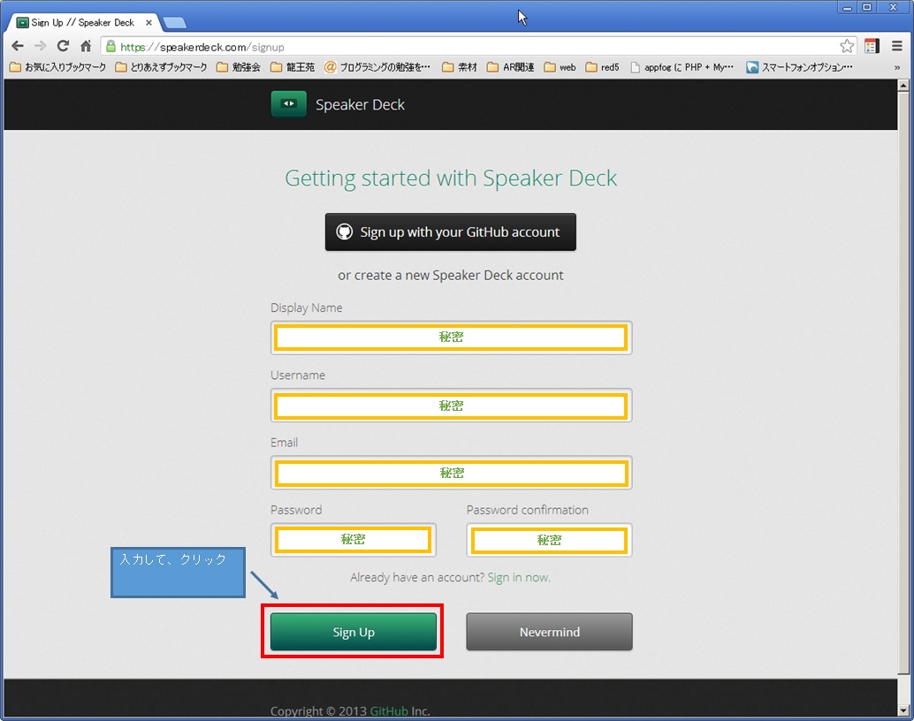Focus the Email input field
Viewport: 914px width, 721px height.
point(451,472)
